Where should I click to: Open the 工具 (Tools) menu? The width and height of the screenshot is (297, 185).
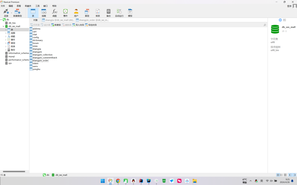tap(37, 6)
